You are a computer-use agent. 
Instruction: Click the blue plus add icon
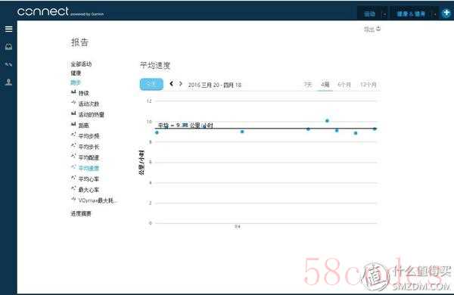pyautogui.click(x=446, y=14)
